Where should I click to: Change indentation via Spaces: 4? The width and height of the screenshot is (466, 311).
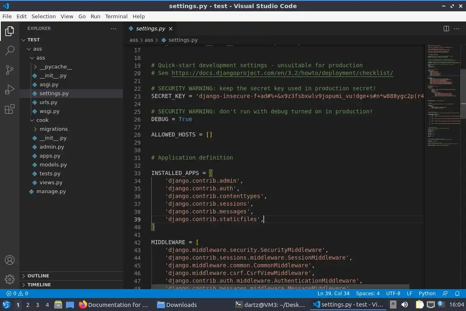(368, 294)
